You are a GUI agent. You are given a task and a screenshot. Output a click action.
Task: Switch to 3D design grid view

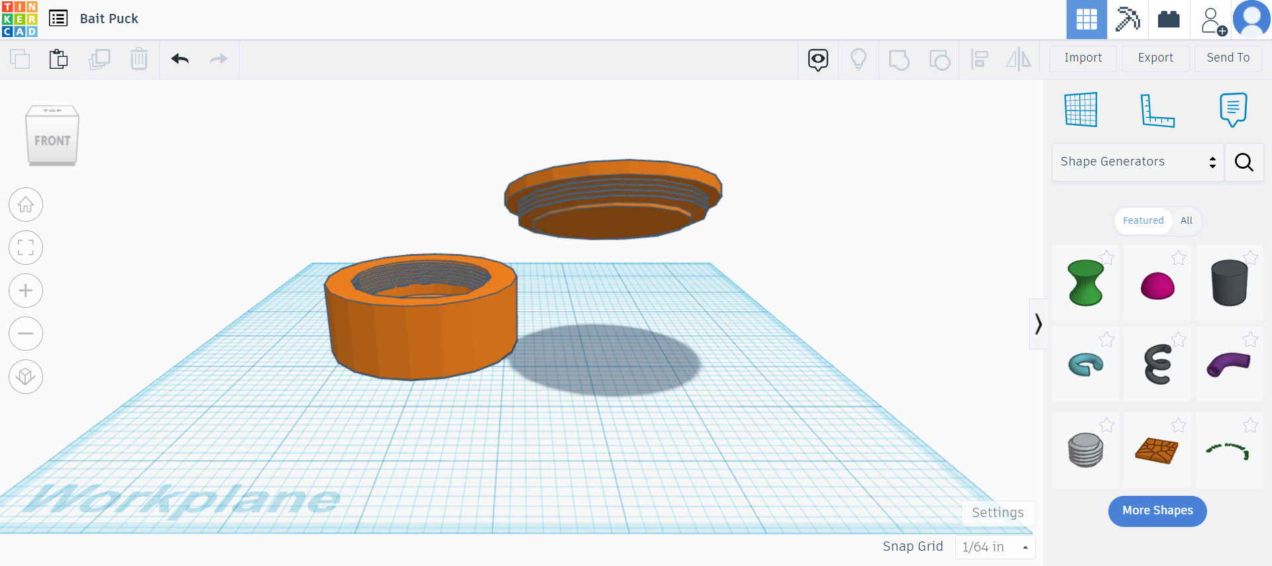[1086, 19]
